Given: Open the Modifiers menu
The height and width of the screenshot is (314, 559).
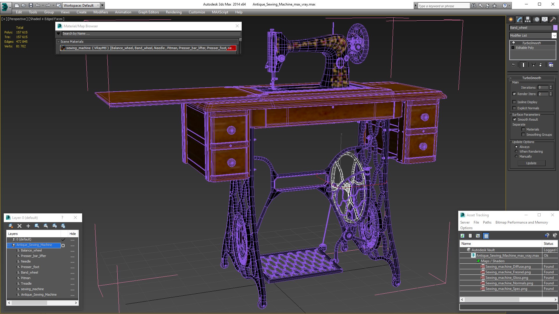Looking at the screenshot, I should pyautogui.click(x=100, y=12).
